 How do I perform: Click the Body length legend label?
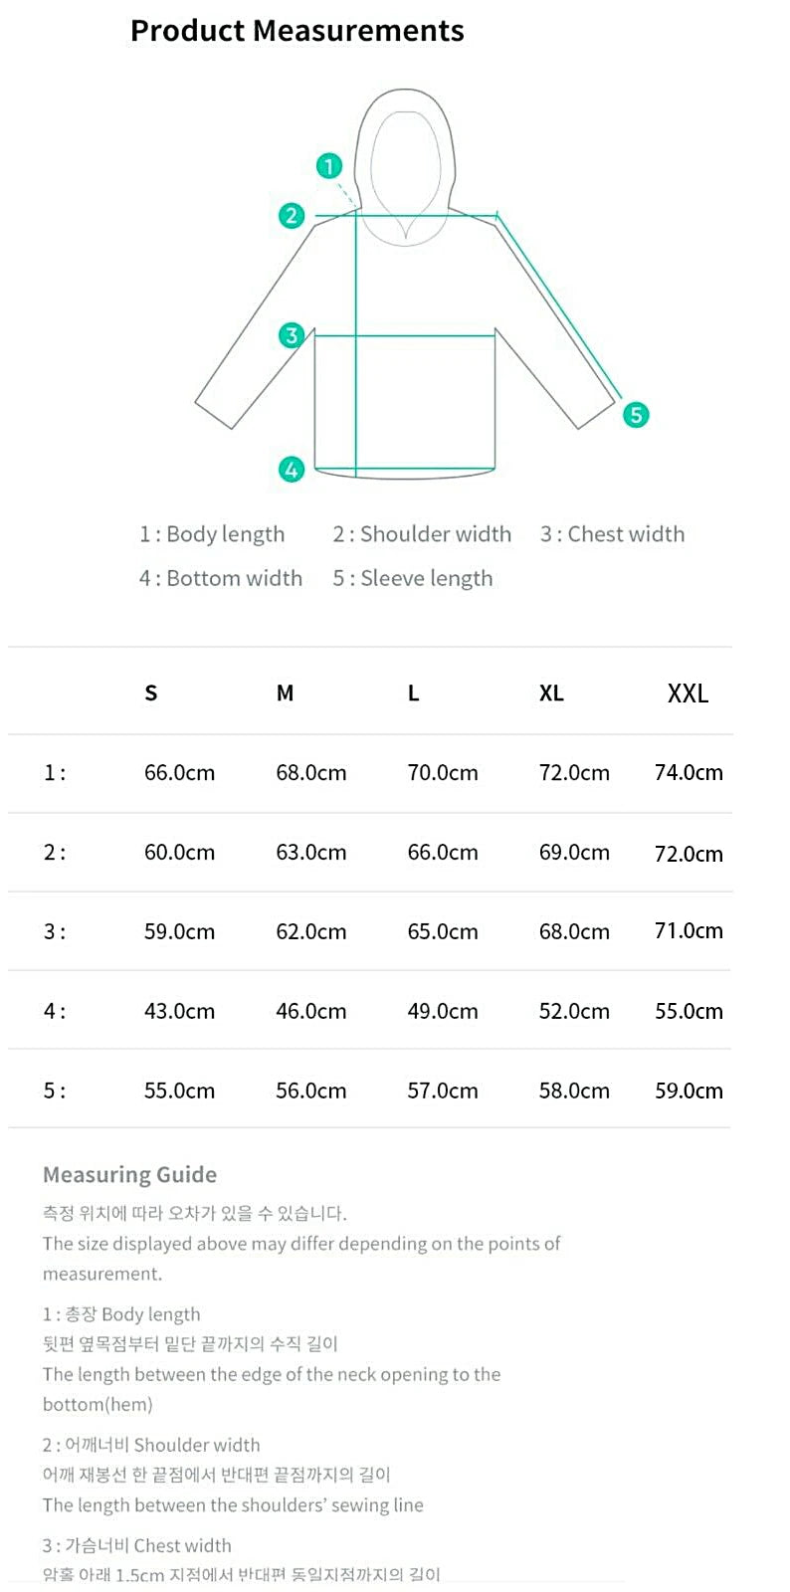pos(212,534)
